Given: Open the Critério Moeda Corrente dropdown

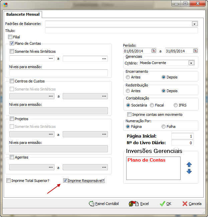Looking at the screenshot, I should point(191,63).
